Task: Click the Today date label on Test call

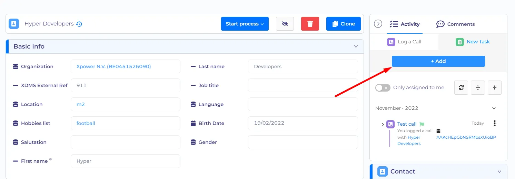Action: [x=478, y=123]
